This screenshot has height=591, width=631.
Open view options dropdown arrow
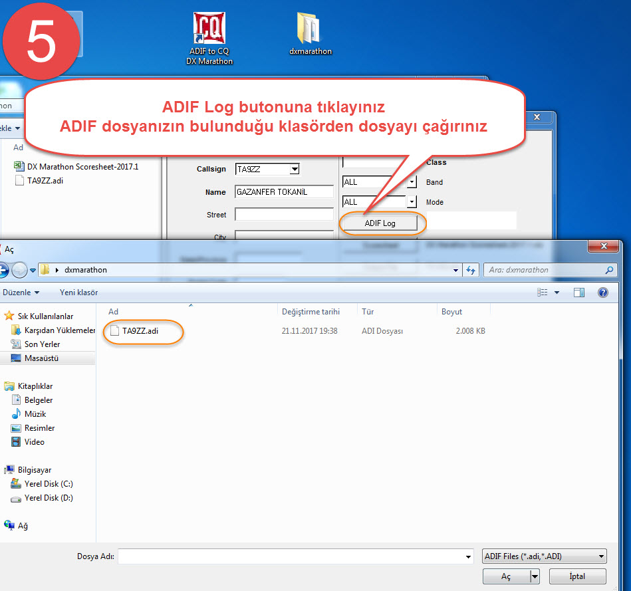coord(557,293)
